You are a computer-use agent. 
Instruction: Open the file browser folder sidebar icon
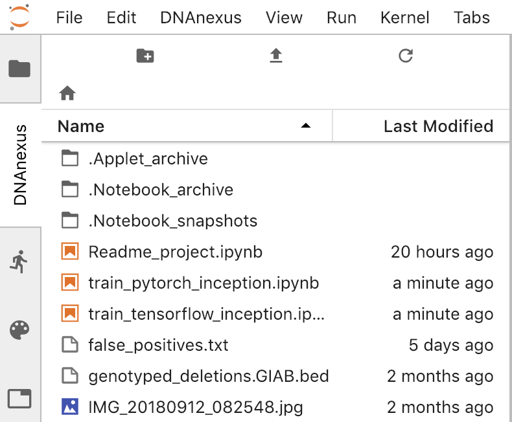[20, 68]
